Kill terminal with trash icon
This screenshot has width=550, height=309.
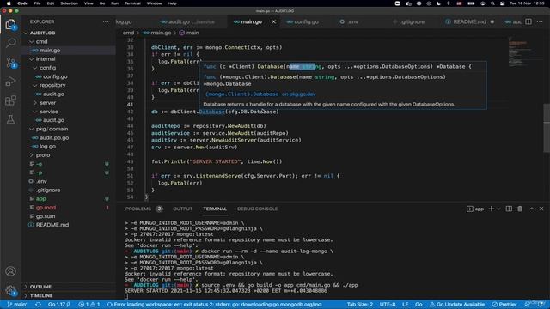(x=520, y=209)
